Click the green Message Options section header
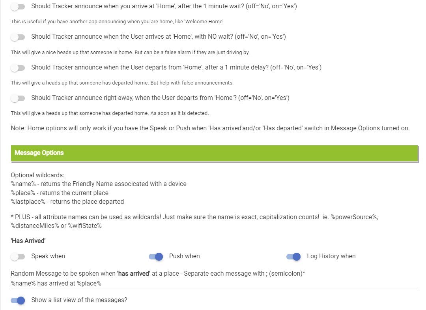The height and width of the screenshot is (310, 426). 214,153
